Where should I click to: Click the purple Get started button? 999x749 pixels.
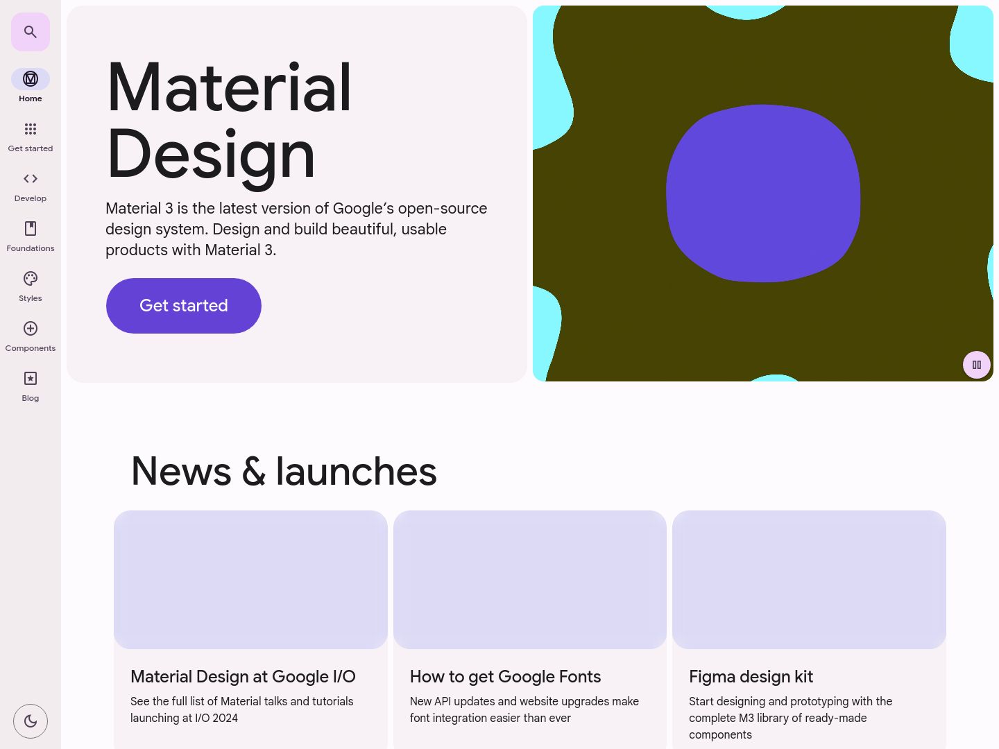[184, 306]
